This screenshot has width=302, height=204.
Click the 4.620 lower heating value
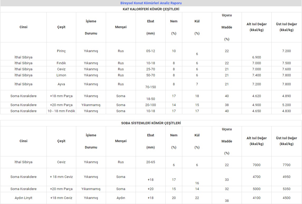[x=257, y=96]
